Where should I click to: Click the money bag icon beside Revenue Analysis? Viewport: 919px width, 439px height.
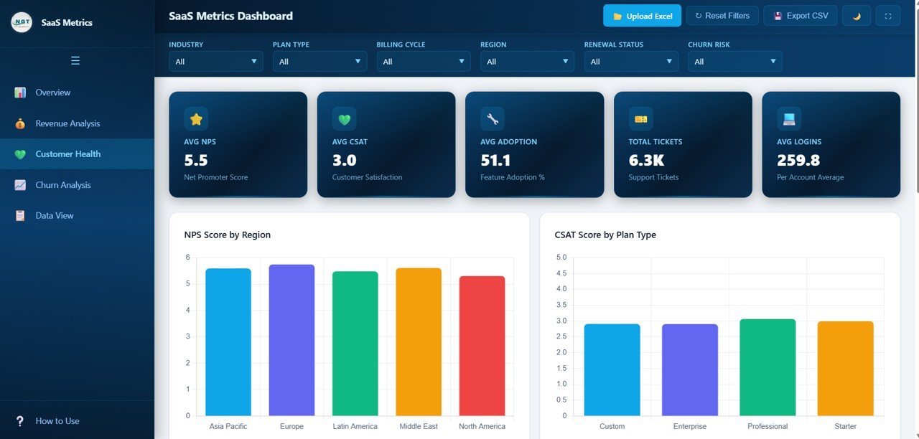point(20,123)
